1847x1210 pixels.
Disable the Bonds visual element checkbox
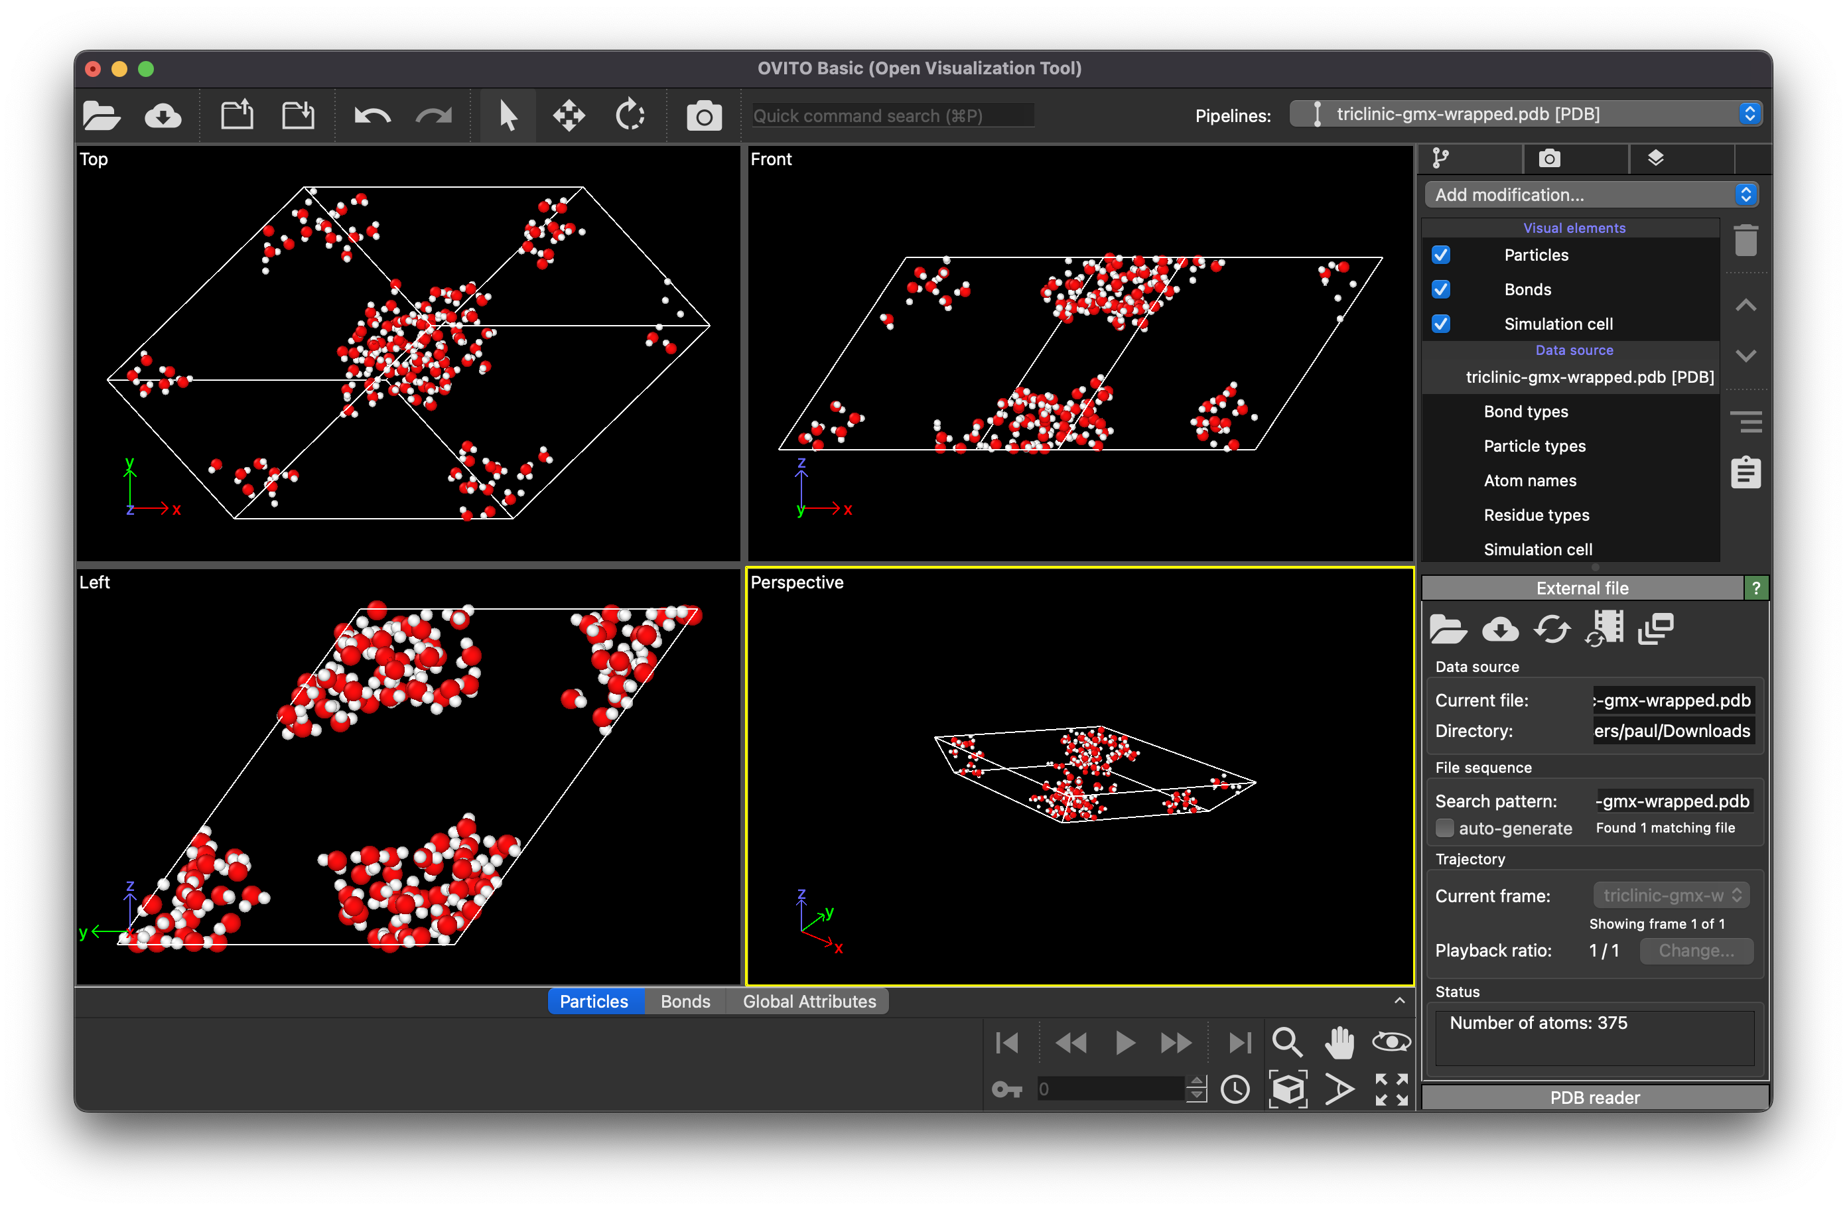(x=1440, y=289)
